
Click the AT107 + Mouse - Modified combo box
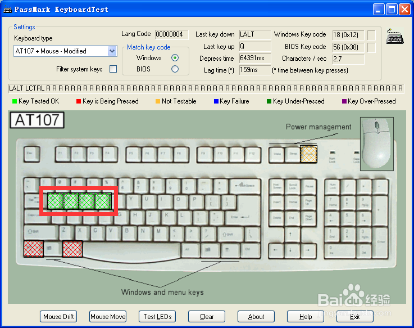click(65, 51)
